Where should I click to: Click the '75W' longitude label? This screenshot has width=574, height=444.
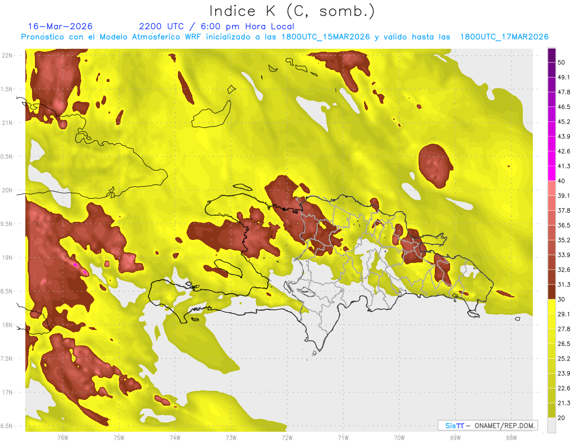pos(119,437)
